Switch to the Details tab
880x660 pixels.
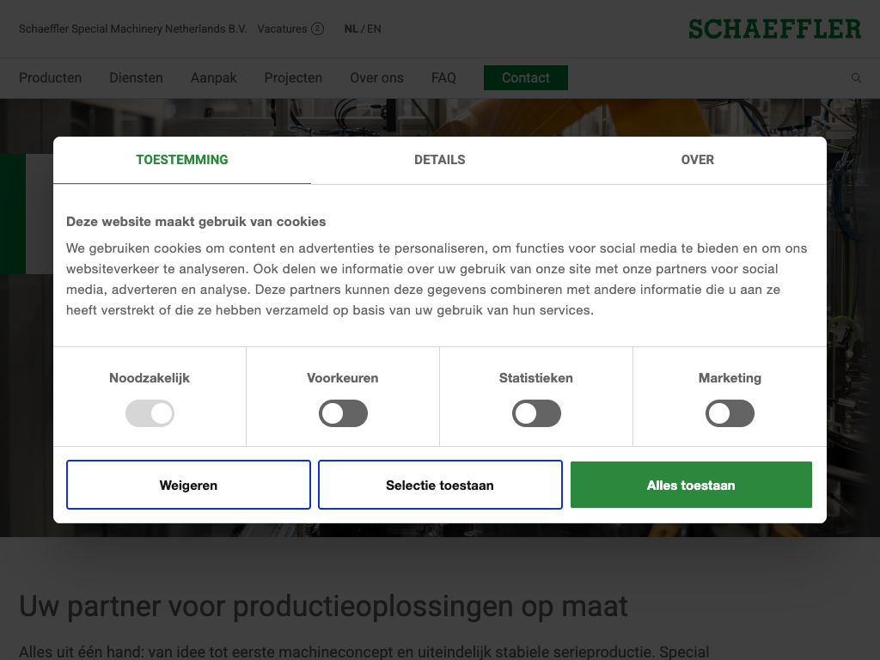439,160
